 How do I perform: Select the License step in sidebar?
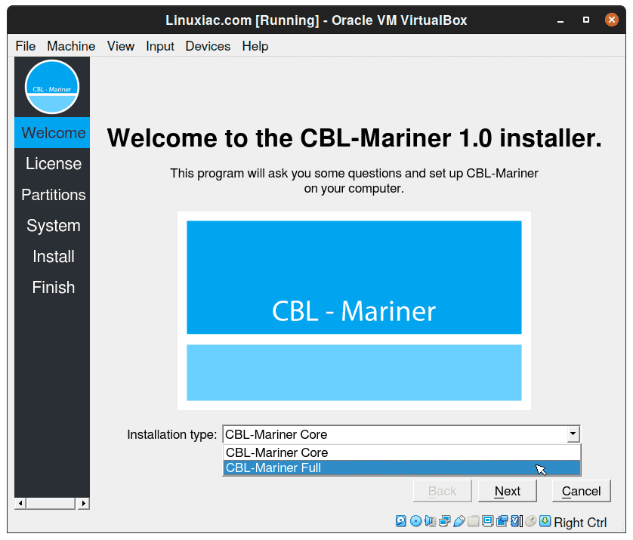tap(52, 163)
